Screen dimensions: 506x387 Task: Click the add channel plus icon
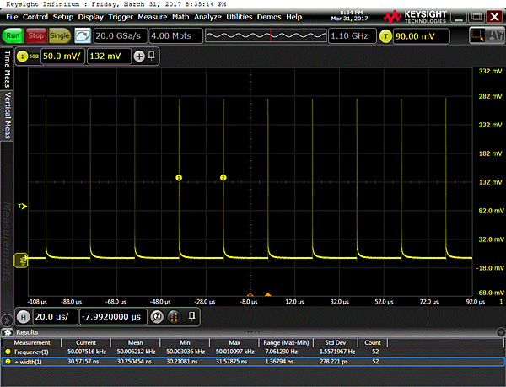click(x=139, y=56)
